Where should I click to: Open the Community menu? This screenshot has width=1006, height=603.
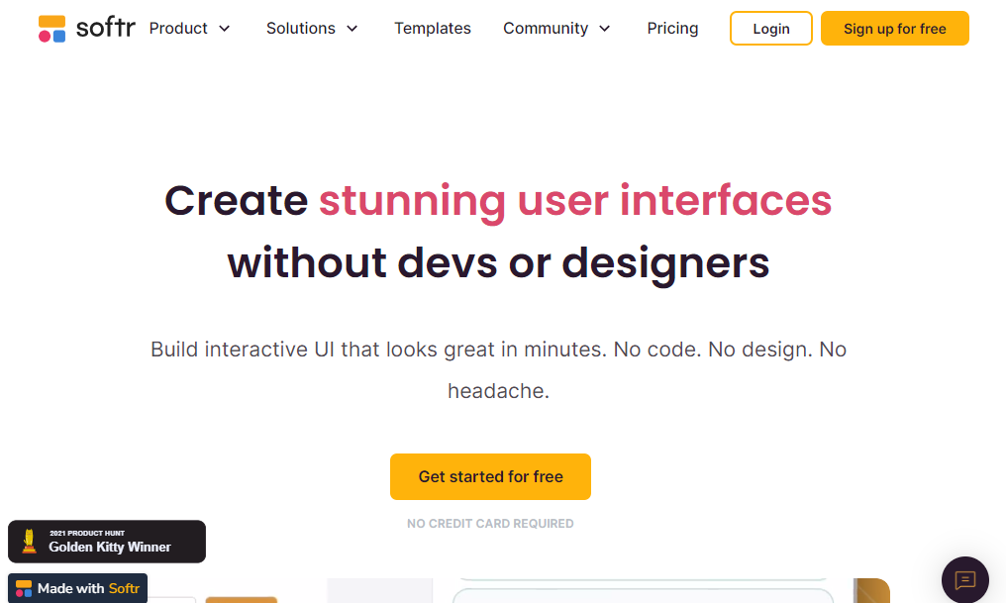[x=545, y=29]
